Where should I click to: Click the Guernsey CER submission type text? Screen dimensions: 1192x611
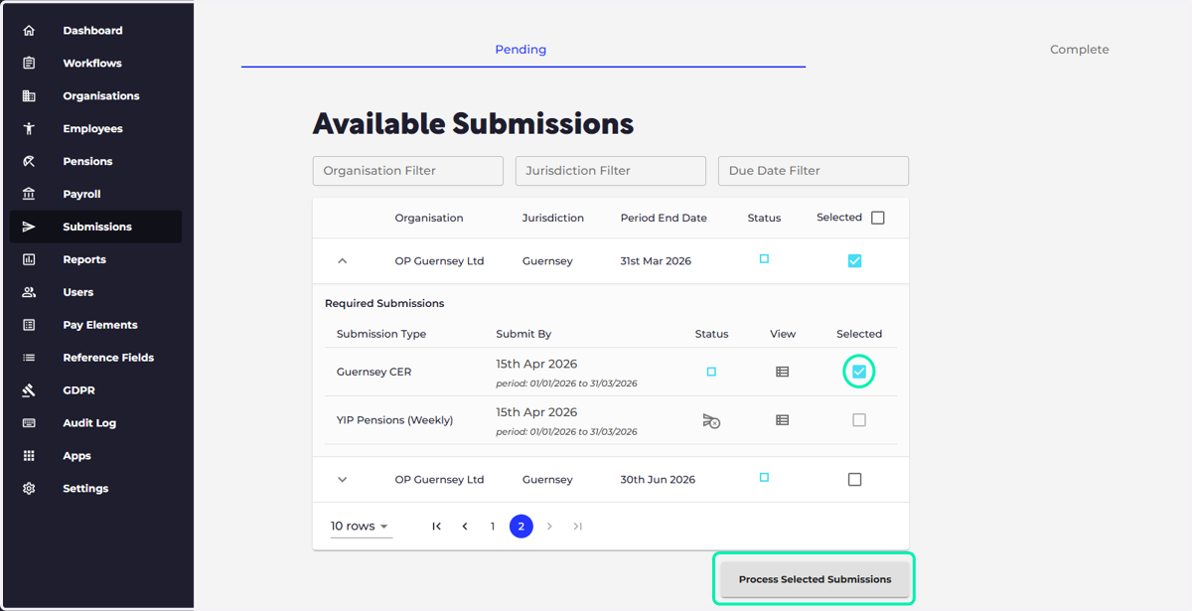pos(374,372)
